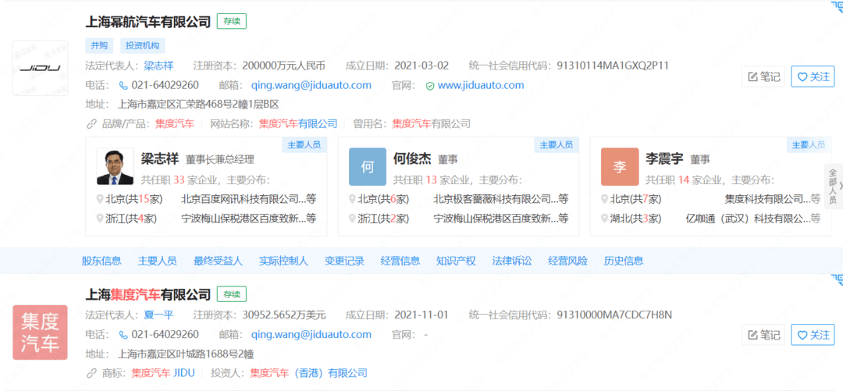This screenshot has height=391, width=843.
Task: Open the 变更记录 tab
Action: point(345,261)
